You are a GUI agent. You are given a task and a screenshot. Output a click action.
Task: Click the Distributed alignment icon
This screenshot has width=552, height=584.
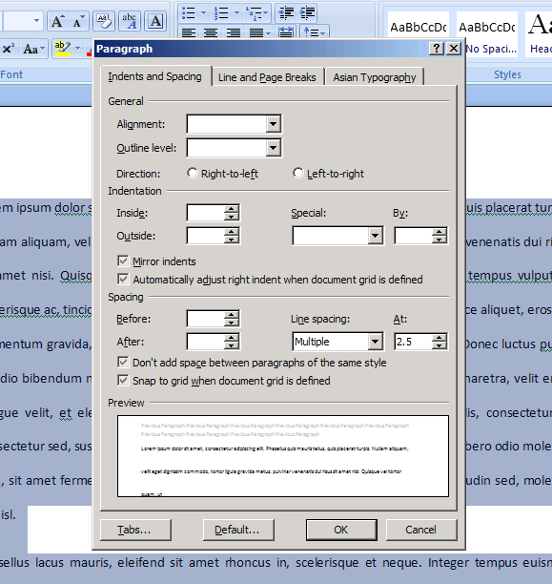286,32
